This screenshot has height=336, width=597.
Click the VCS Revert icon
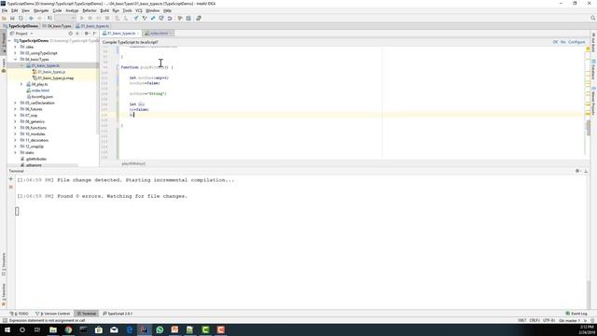(170, 19)
